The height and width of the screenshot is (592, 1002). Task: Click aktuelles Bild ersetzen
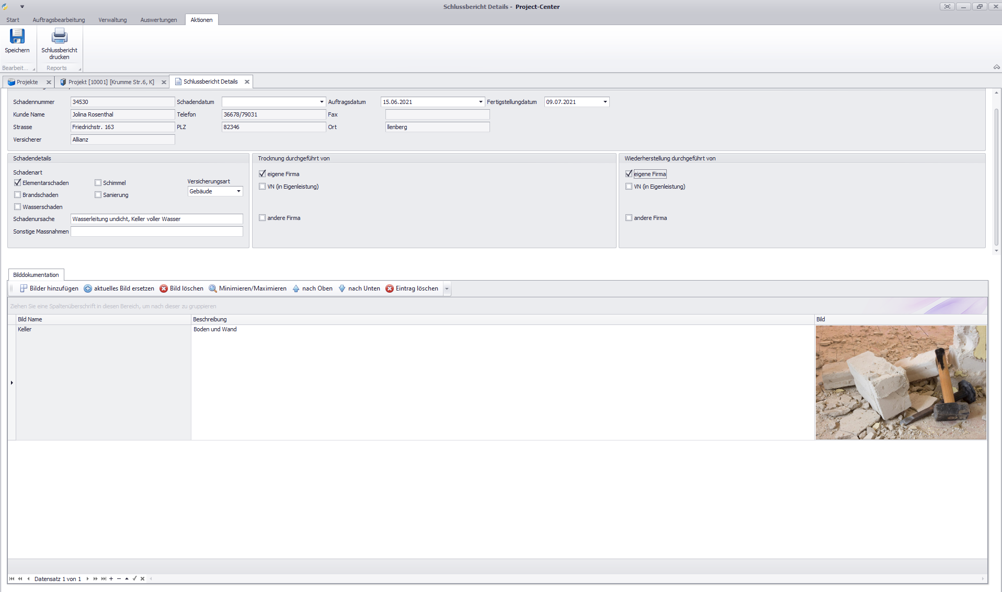pos(119,288)
